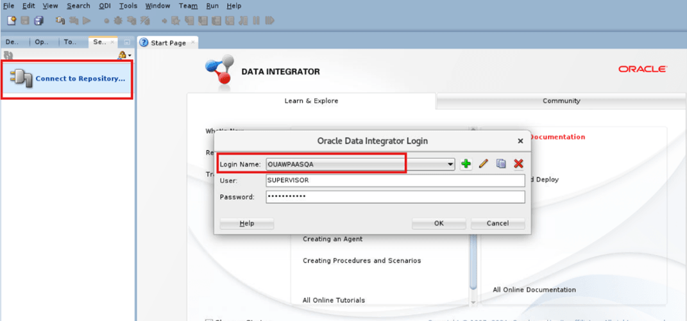Open the Security panel user menu dropdown
Image resolution: width=687 pixels, height=321 pixels.
(124, 54)
